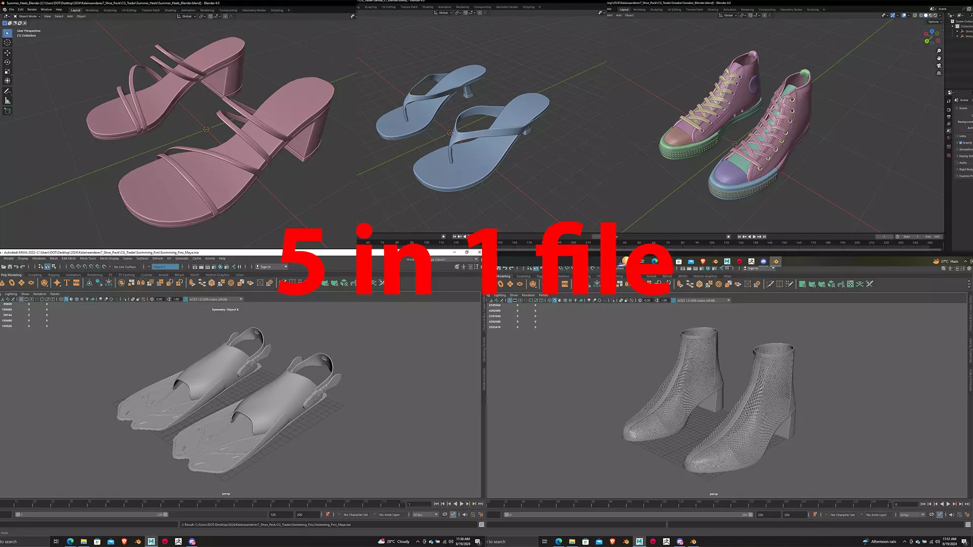Click the polygon Type 'T' shelf icon in Fins Maya

click(x=66, y=283)
